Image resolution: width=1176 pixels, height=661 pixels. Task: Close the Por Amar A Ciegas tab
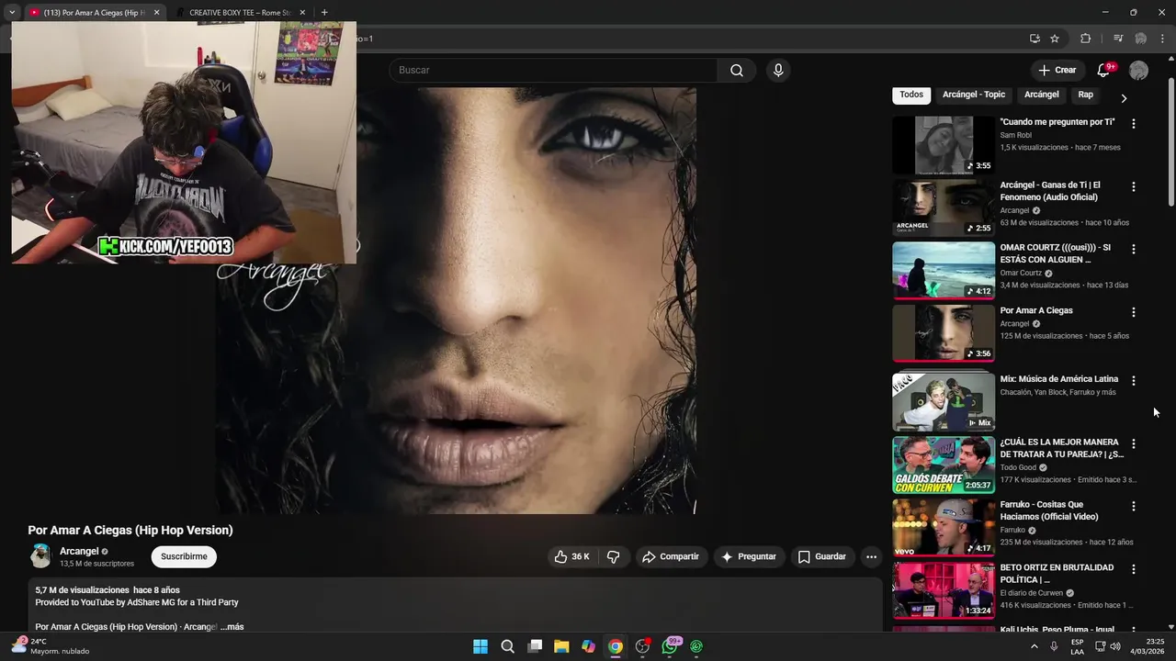[x=156, y=13]
